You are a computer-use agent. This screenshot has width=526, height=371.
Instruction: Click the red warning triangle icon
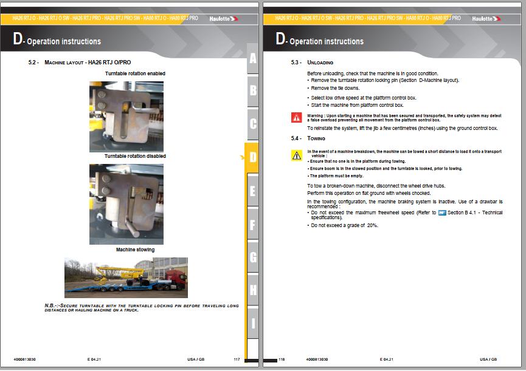[296, 117]
